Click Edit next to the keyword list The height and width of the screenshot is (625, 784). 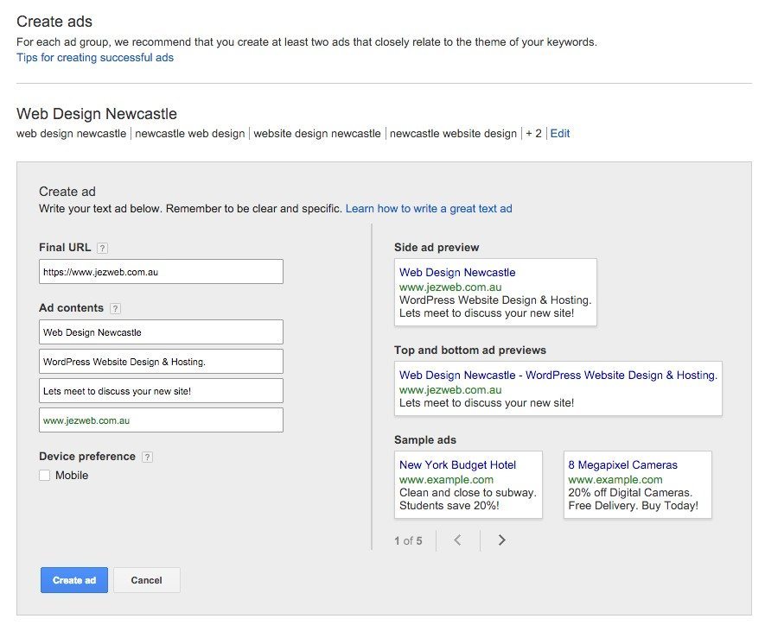point(558,133)
